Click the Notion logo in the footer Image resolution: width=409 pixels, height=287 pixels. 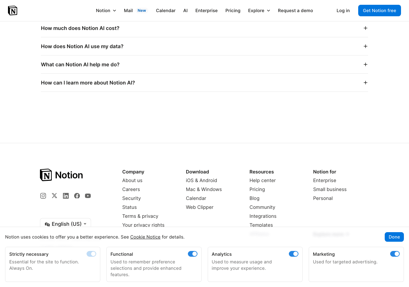click(x=61, y=175)
